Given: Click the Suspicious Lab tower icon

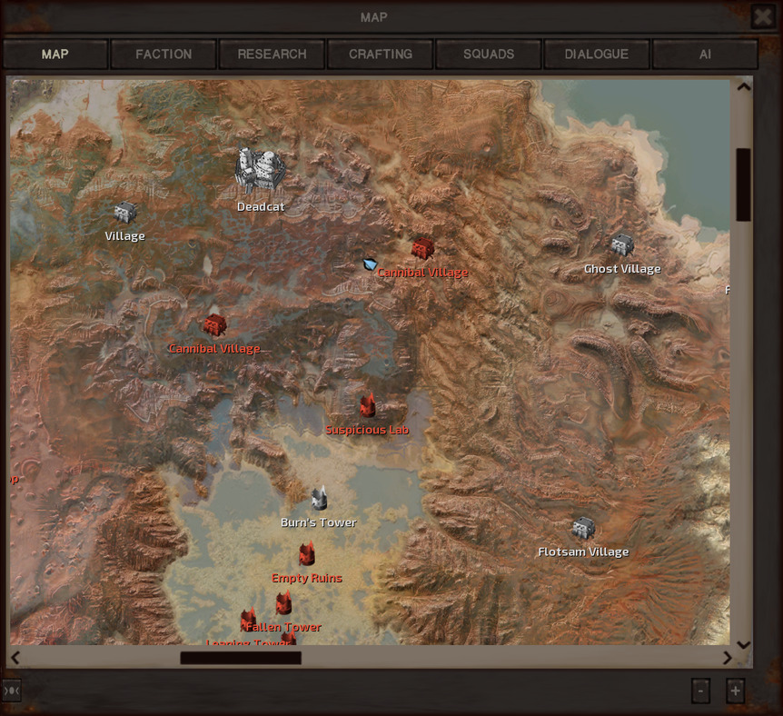Looking at the screenshot, I should tap(368, 406).
